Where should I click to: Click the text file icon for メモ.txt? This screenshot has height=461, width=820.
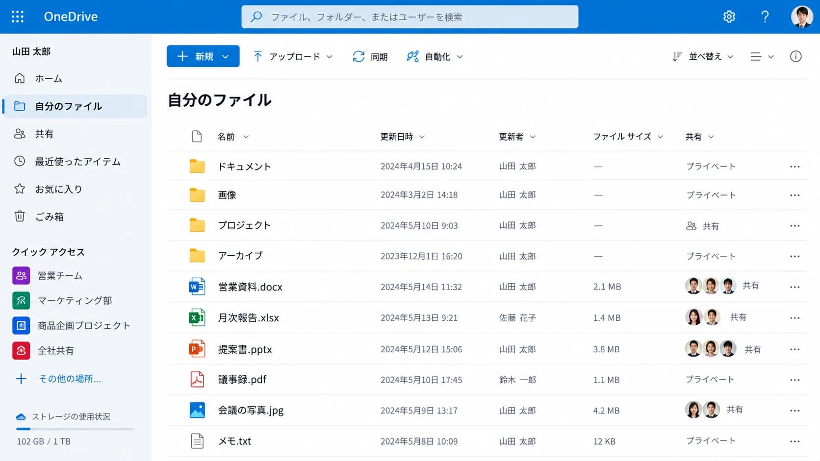coord(197,441)
